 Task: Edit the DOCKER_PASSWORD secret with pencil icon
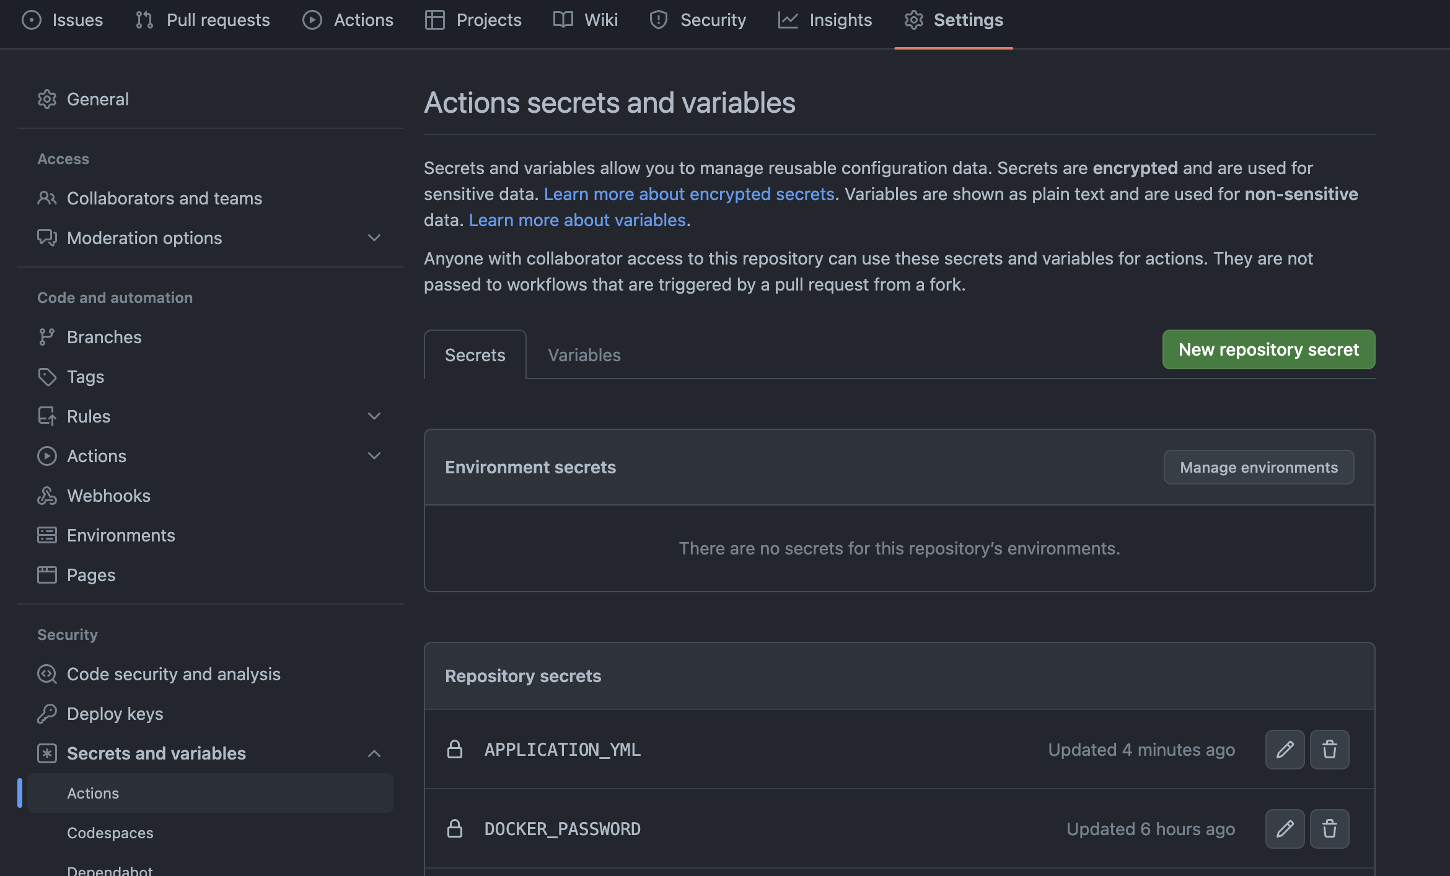1285,829
